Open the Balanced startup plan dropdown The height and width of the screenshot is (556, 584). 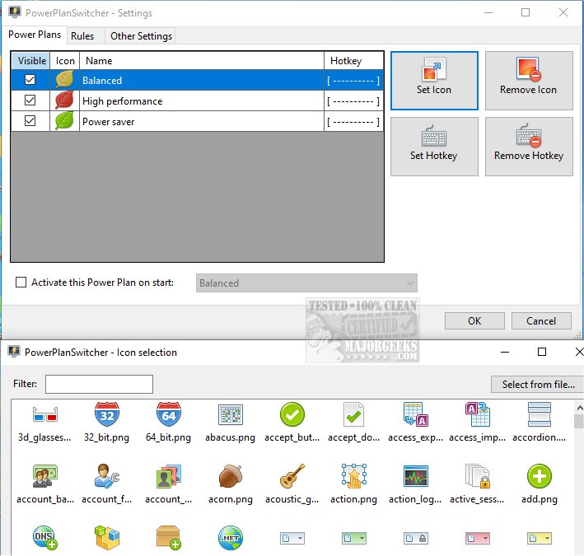(306, 283)
